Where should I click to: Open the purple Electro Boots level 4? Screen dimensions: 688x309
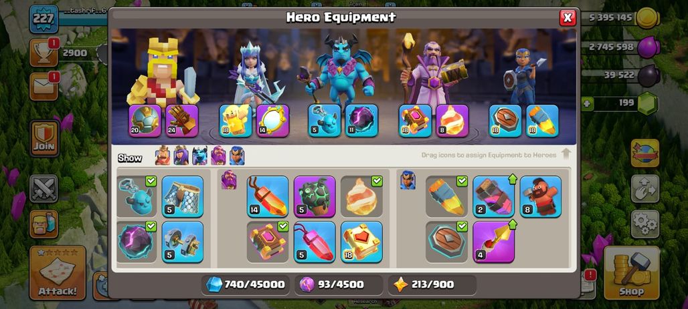click(494, 242)
